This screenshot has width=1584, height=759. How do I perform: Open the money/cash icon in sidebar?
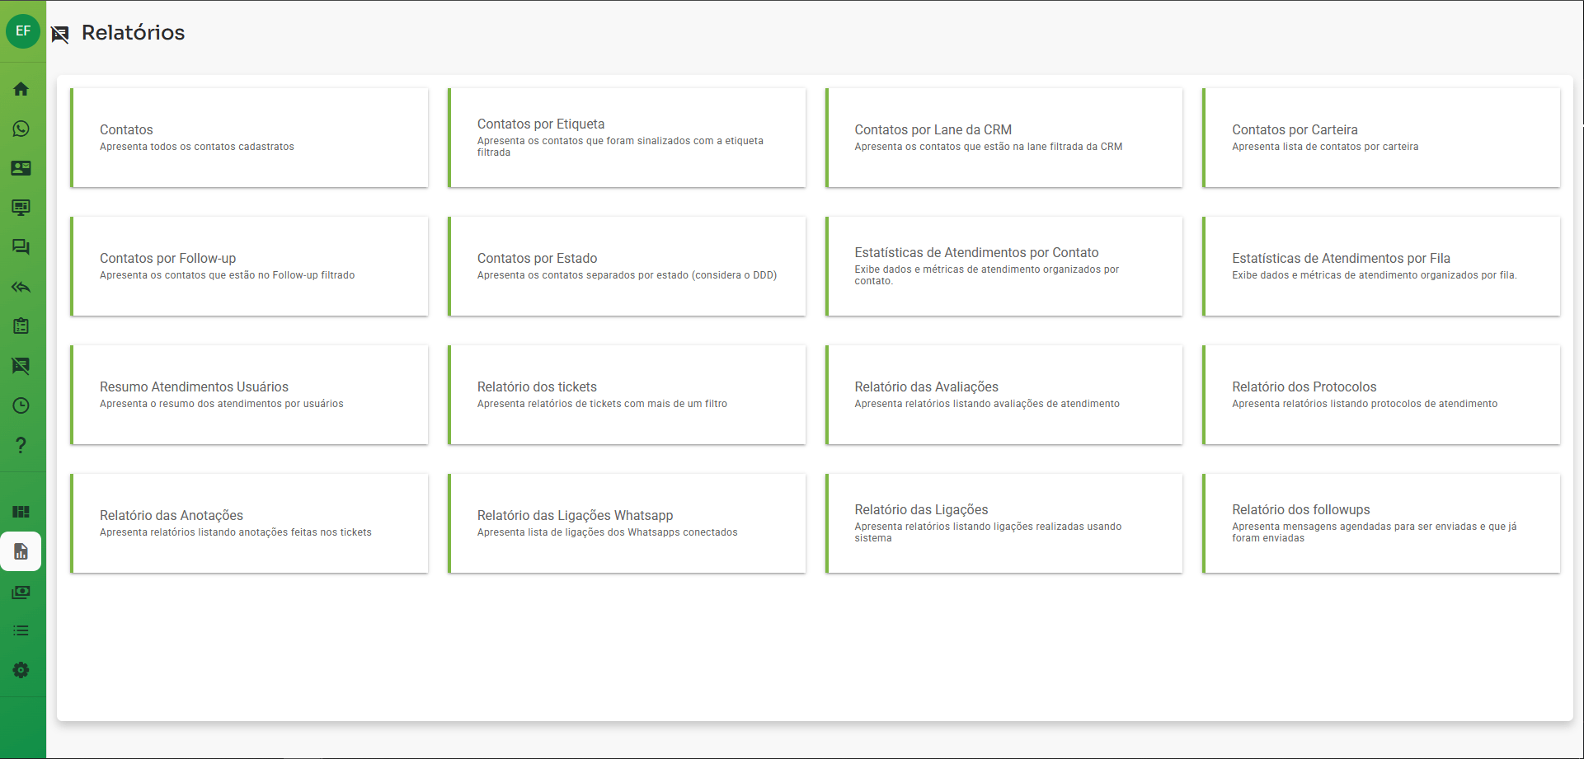tap(21, 592)
